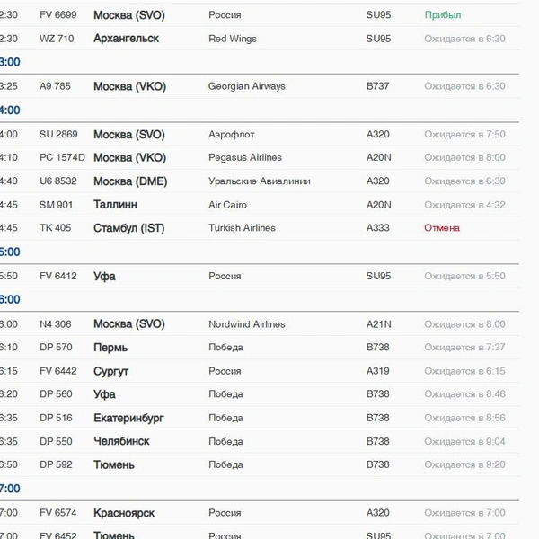Open the Таллинн SM 901 flight row
Screen dimensions: 539x539
(x=260, y=205)
